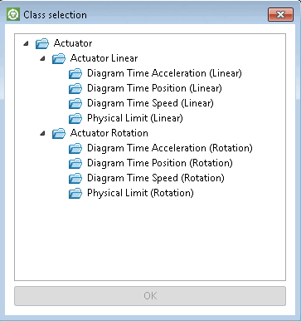Select Diagram Time Speed (Rotation)

(156, 178)
